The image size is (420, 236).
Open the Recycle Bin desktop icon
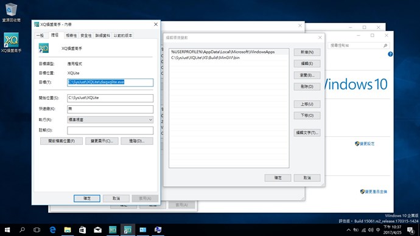coord(11,12)
